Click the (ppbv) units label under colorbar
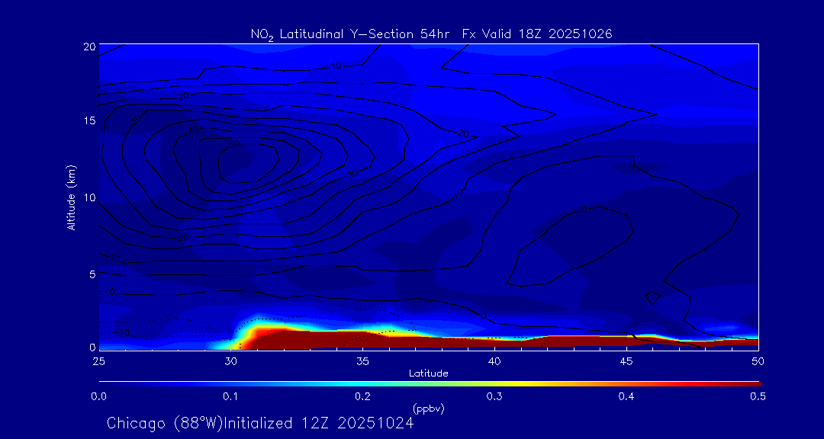824x439 pixels. pyautogui.click(x=428, y=409)
